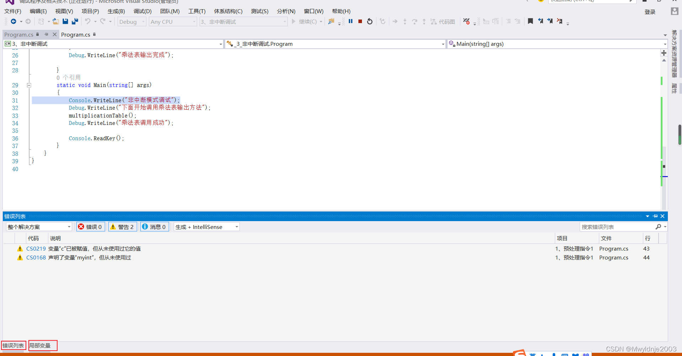This screenshot has height=356, width=682.
Task: Click the Navigate Forward arrow icon
Action: 28,22
